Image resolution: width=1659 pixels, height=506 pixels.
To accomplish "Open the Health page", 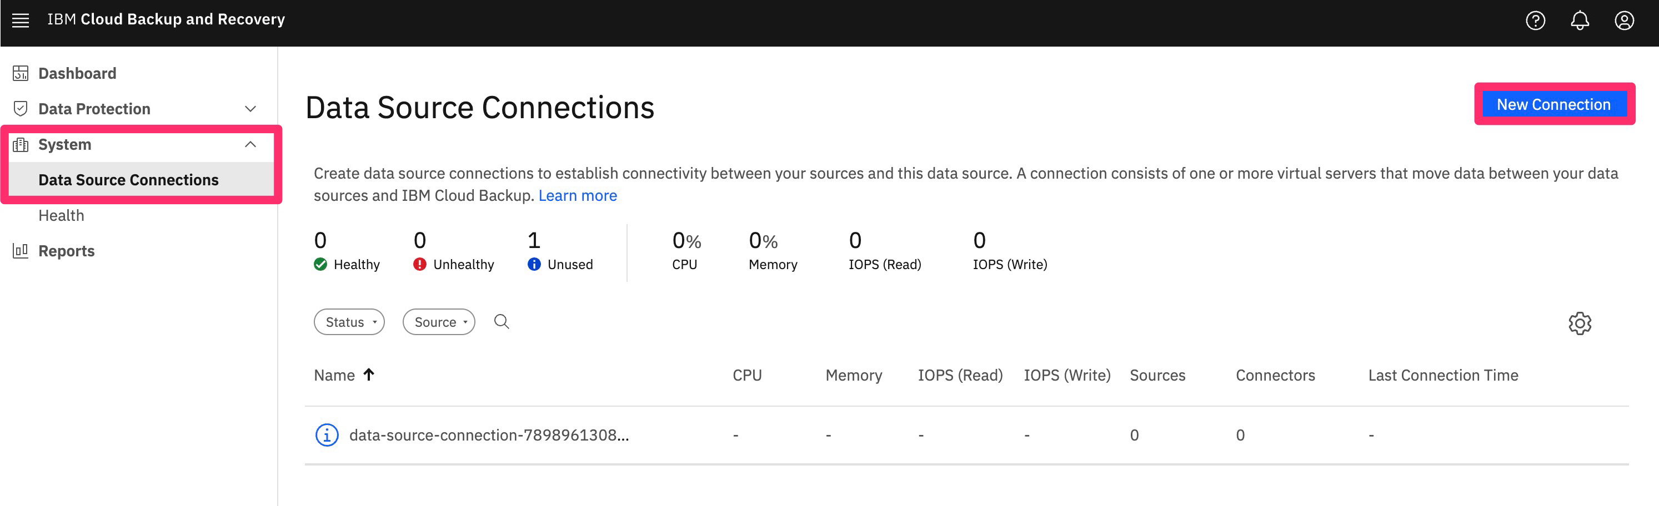I will [61, 215].
